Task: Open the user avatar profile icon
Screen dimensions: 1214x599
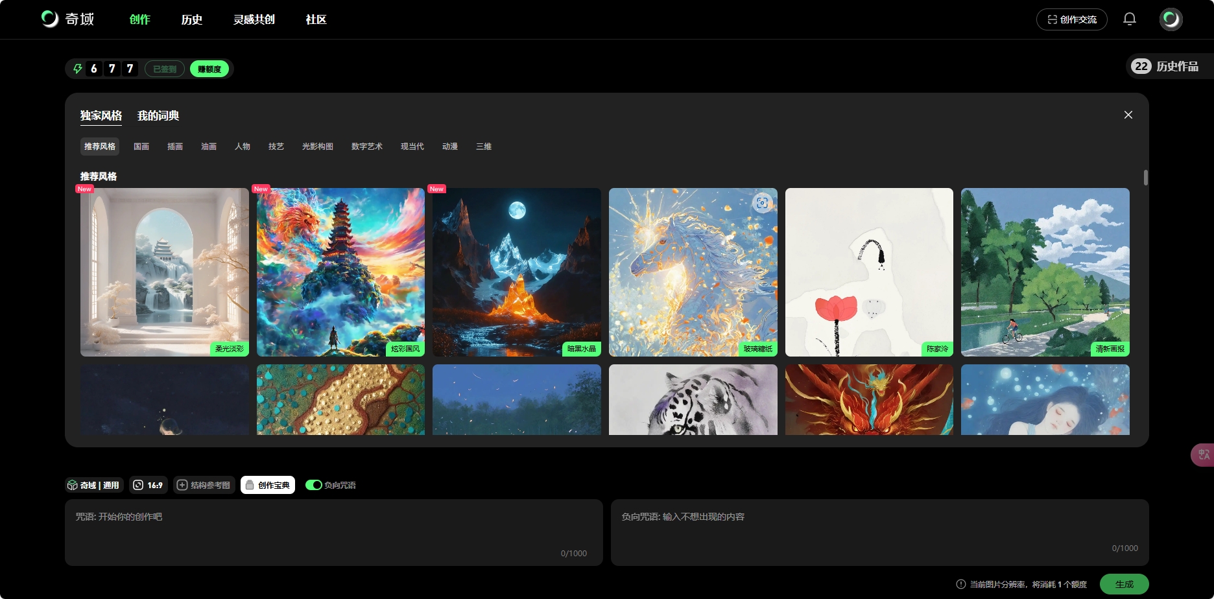Action: pos(1171,19)
